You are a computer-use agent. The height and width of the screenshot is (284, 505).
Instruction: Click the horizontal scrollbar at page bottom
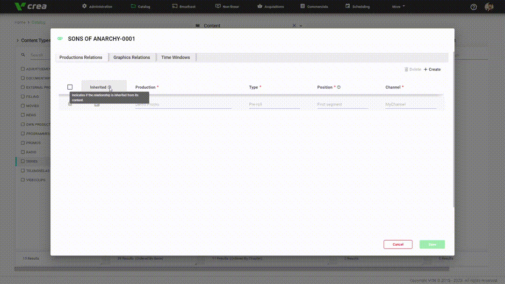(x=232, y=269)
